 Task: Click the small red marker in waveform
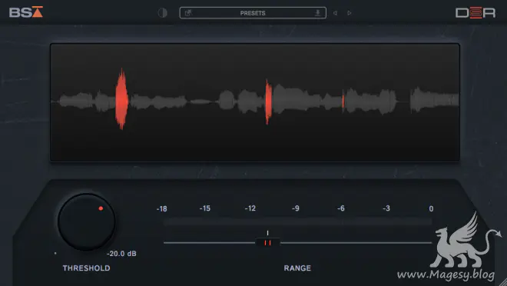coord(343,101)
